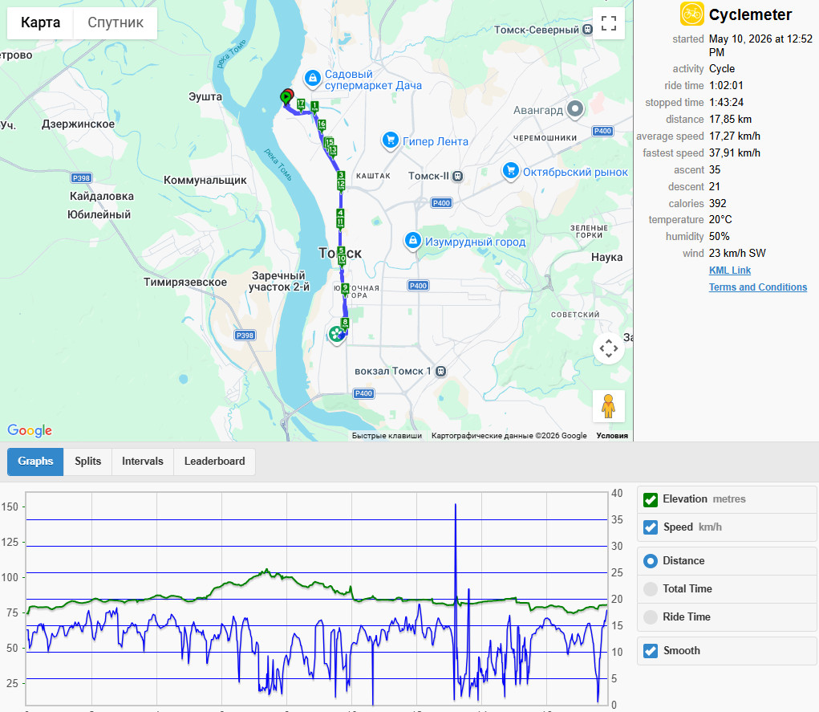
Task: Open the KML Link
Action: click(730, 271)
